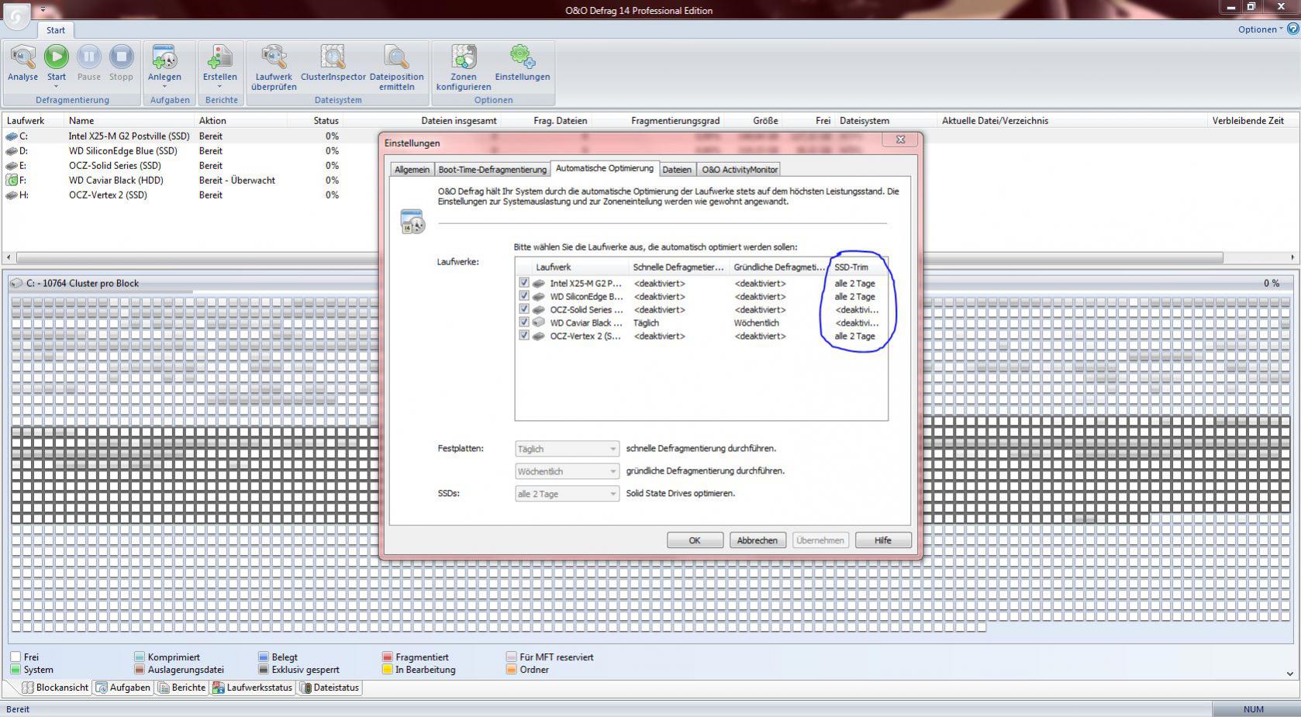The image size is (1301, 717).
Task: Start defragmentation with the green Start icon
Action: (x=56, y=57)
